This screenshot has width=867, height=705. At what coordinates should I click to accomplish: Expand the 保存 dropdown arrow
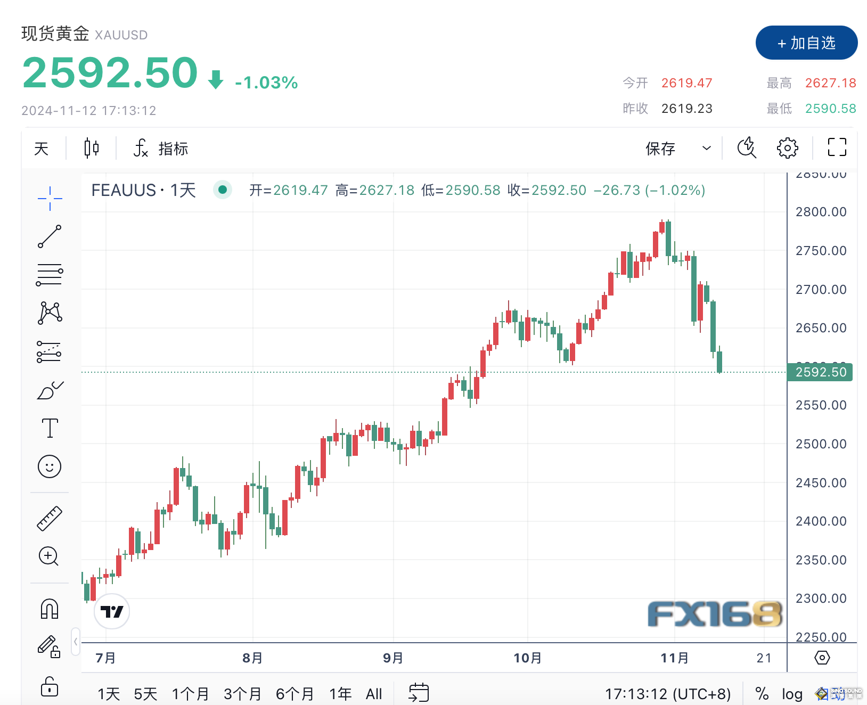pyautogui.click(x=706, y=148)
